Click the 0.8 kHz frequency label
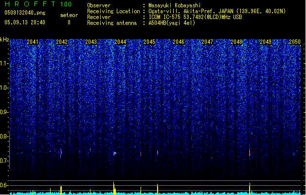 pyautogui.click(x=4, y=136)
